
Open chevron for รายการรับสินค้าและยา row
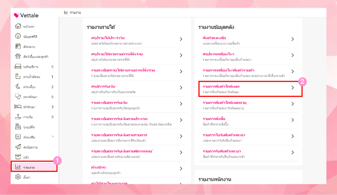293,152
